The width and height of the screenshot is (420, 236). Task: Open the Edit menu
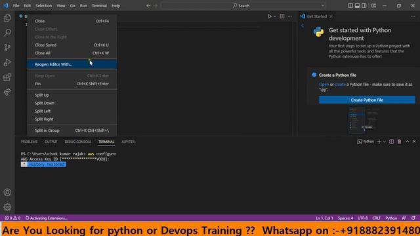click(27, 6)
